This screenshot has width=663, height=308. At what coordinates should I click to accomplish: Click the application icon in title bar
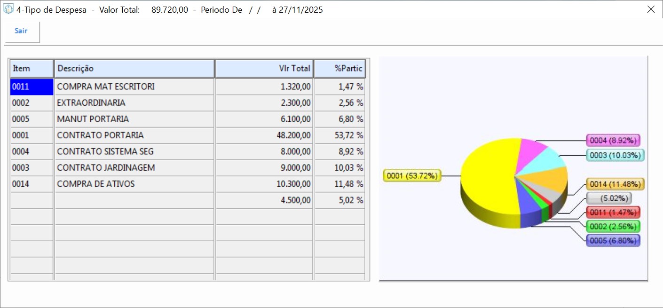tap(8, 9)
